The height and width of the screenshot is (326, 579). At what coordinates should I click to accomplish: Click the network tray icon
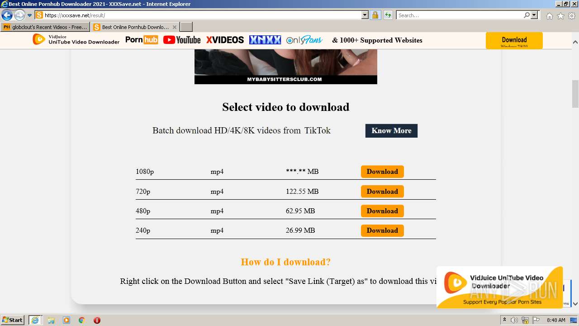pos(525,320)
